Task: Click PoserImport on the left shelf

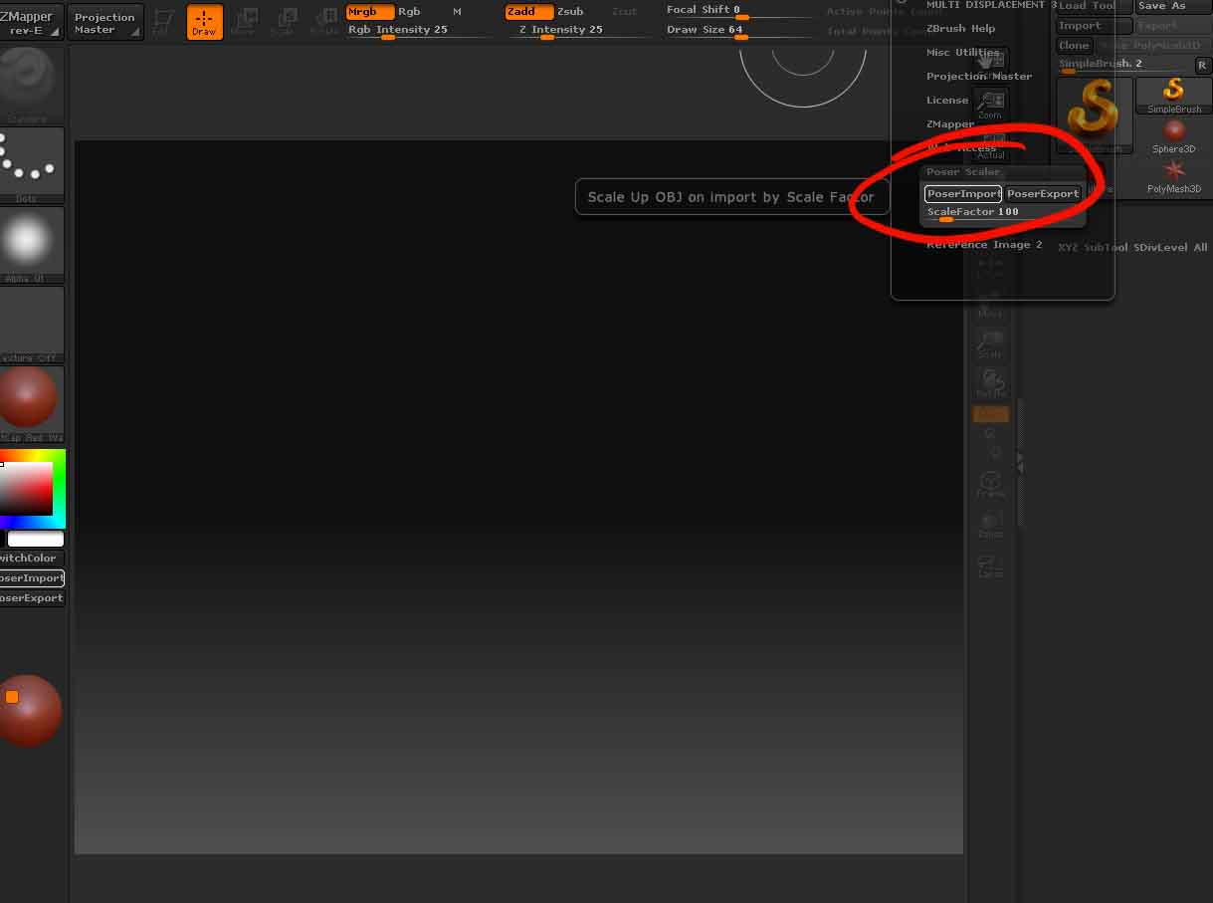Action: [x=31, y=578]
